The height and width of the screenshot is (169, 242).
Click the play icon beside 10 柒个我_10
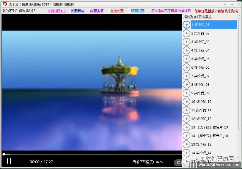186,102
